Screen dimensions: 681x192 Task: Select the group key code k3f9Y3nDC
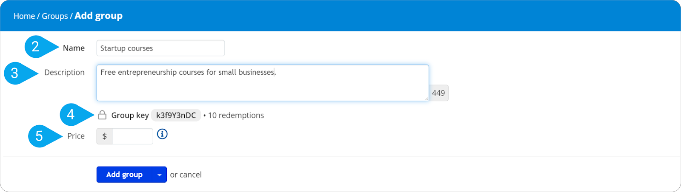tap(176, 115)
